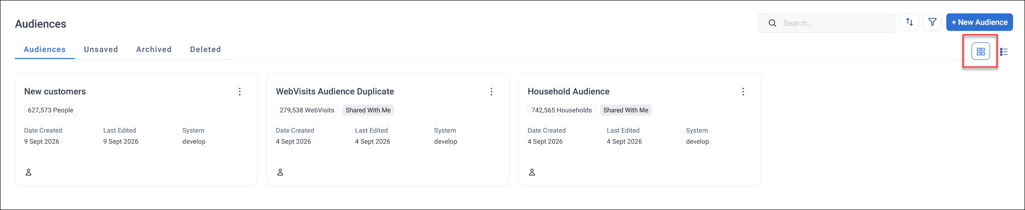The width and height of the screenshot is (1025, 210).
Task: Click the 279,538 WebVisits badge
Action: point(307,110)
